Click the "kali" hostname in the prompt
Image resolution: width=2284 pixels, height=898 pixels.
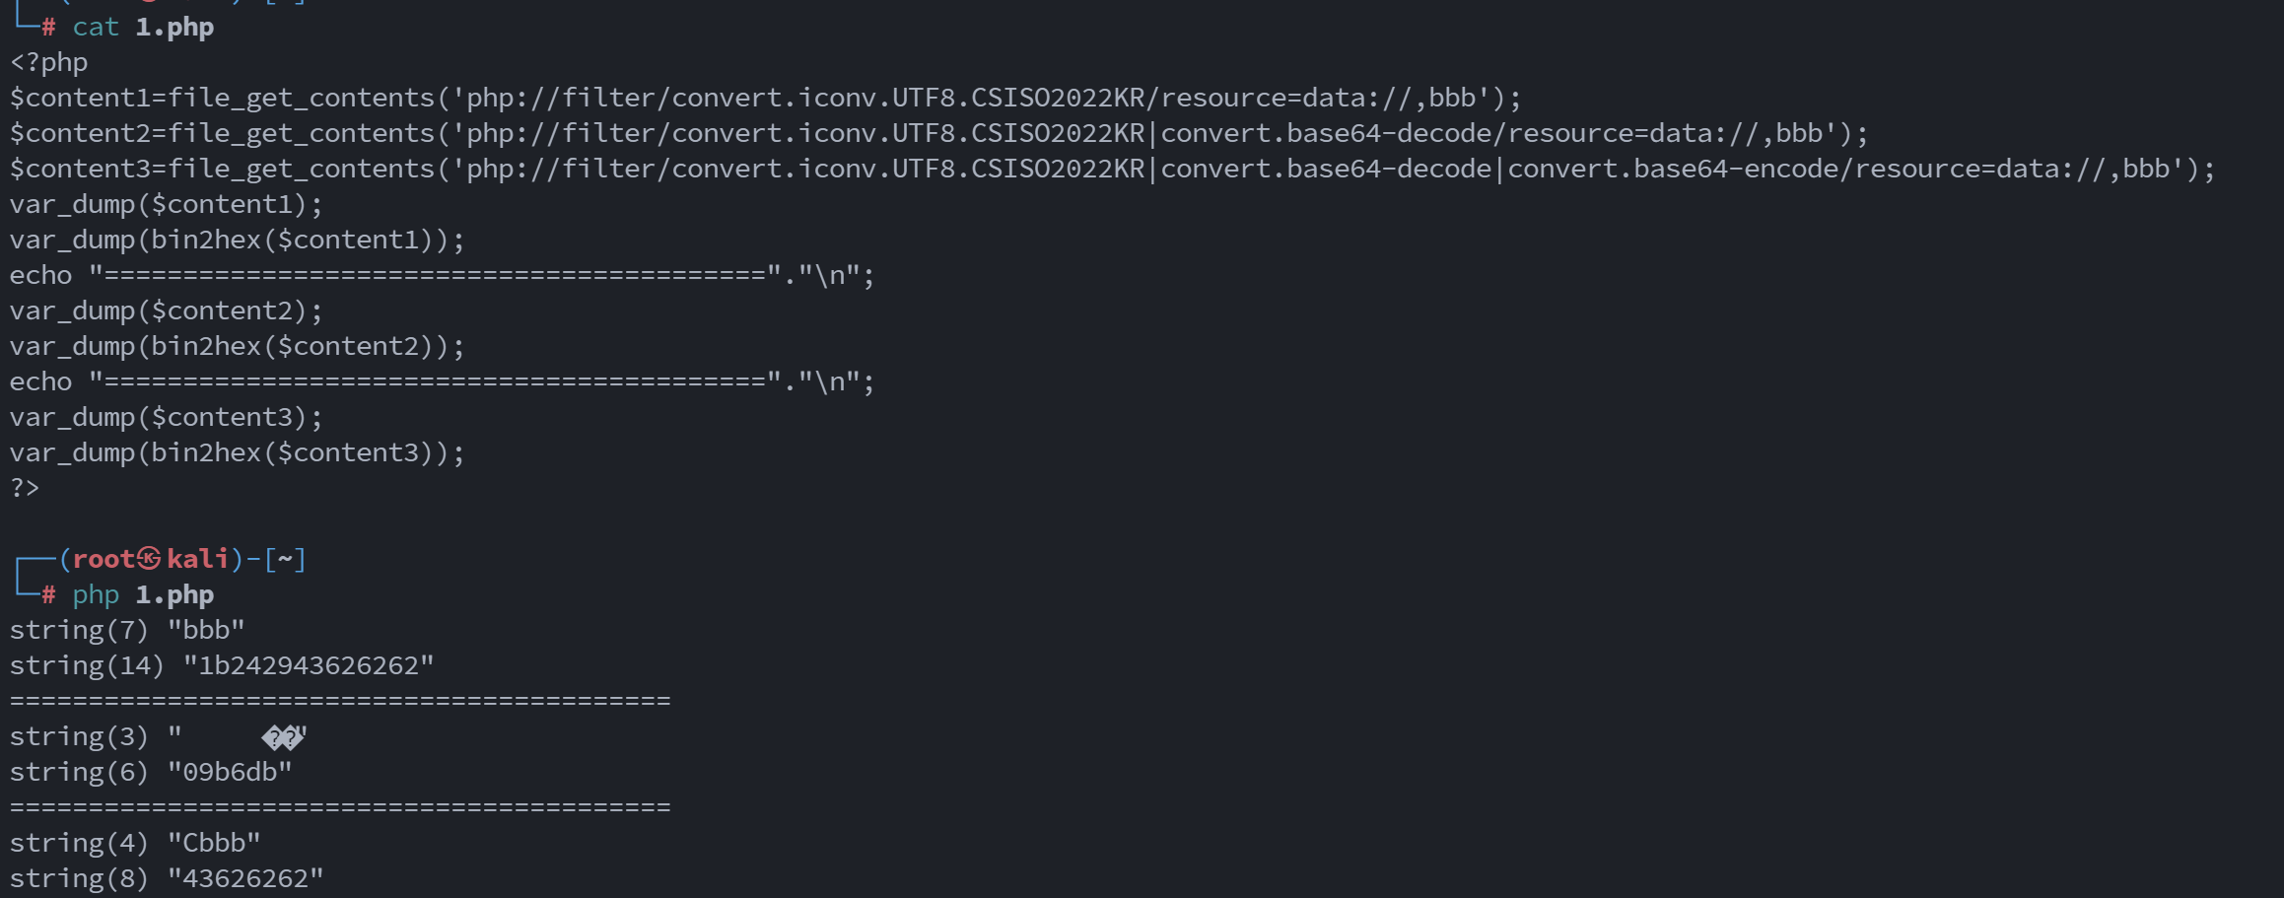pos(197,559)
